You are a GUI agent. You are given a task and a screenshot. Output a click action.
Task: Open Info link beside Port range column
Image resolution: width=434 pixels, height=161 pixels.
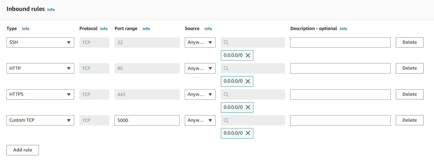[146, 29]
